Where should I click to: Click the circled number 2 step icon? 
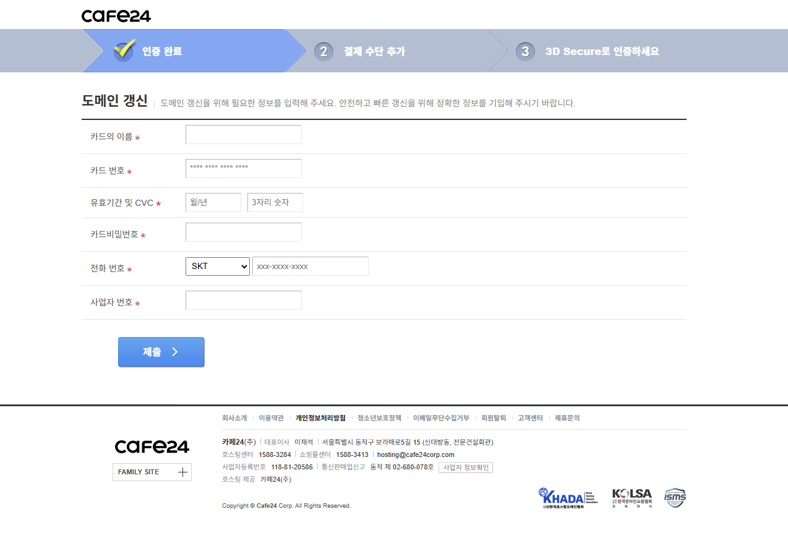(324, 51)
